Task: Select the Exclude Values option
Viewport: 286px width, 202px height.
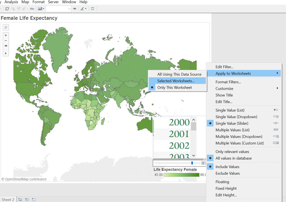Action: pos(227,173)
